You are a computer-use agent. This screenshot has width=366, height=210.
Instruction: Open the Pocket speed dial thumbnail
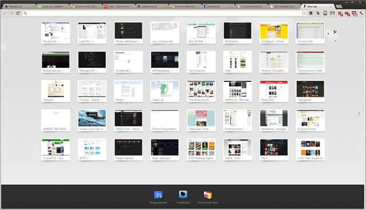click(92, 91)
